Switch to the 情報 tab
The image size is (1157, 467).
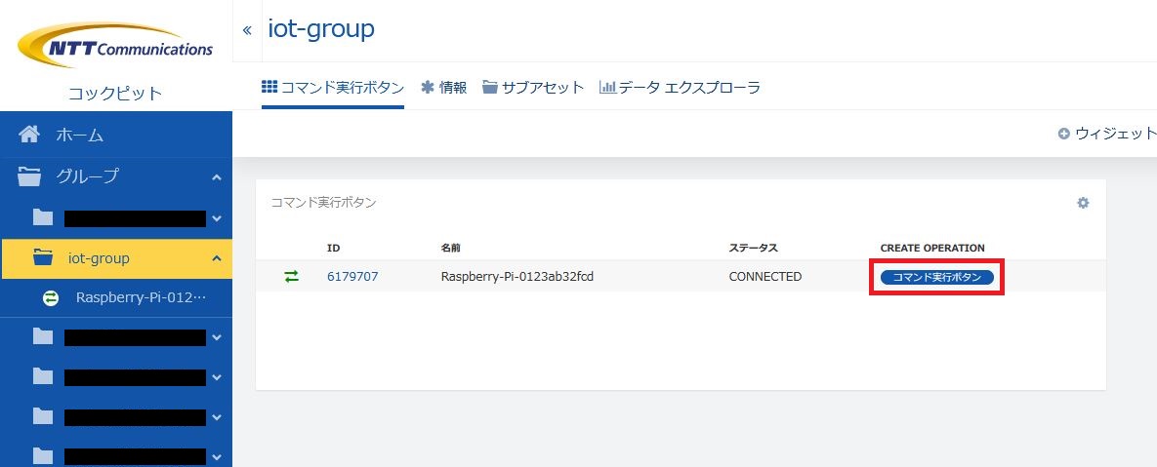coord(443,87)
